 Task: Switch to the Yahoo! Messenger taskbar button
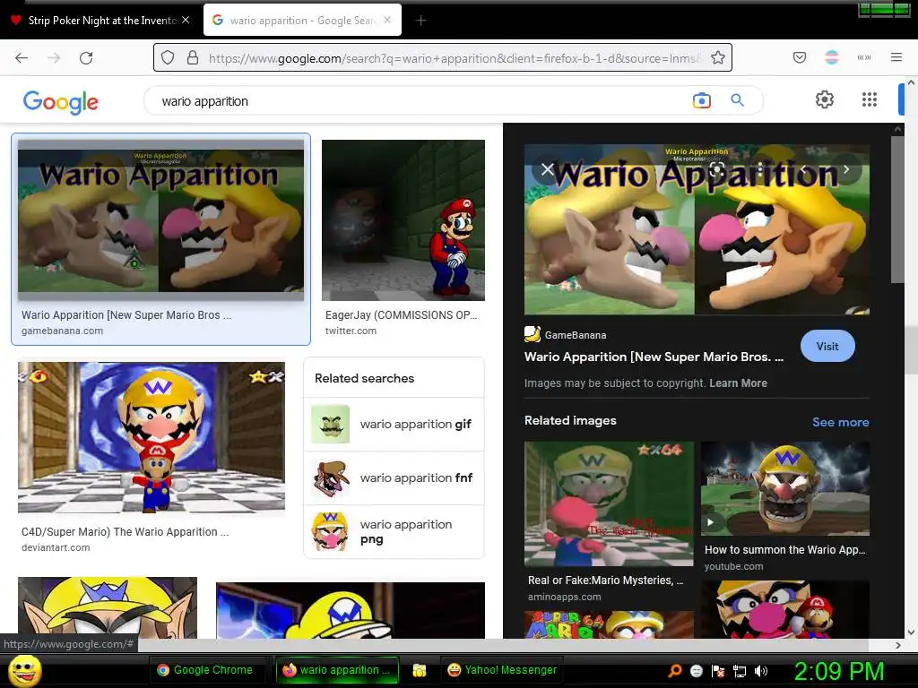(502, 670)
